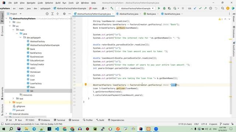The width and height of the screenshot is (236, 132).
Task: Open Visual Studio Code from taskbar
Action: 57,129
